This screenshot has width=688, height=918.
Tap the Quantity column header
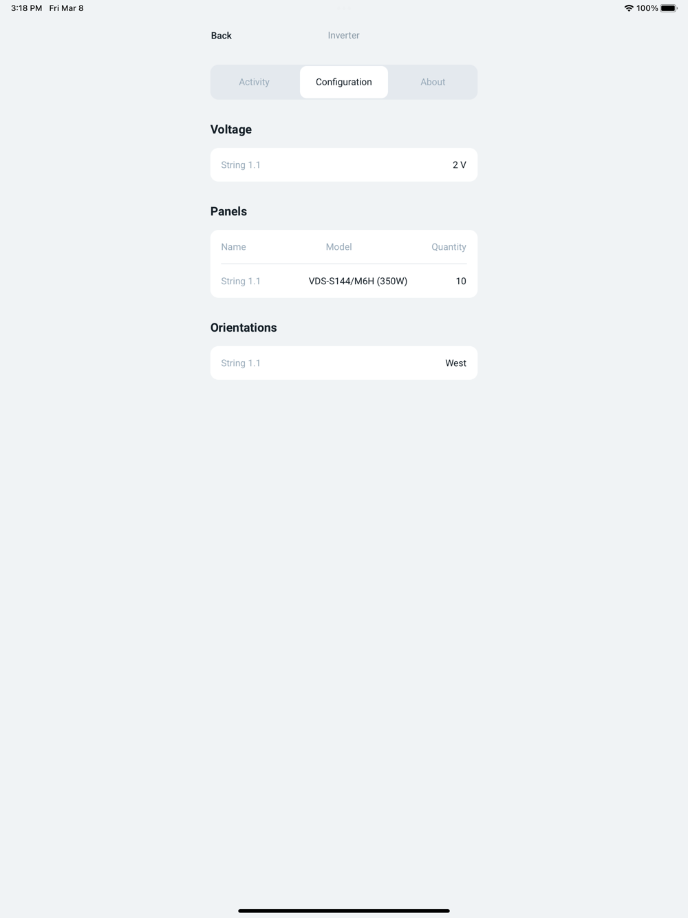click(x=449, y=247)
